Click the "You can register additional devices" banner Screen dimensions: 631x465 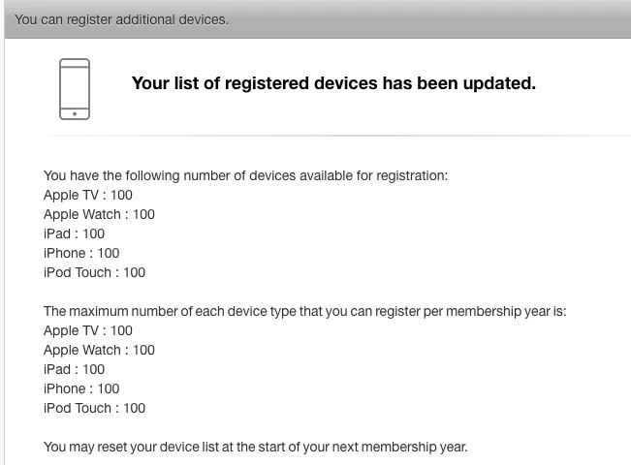122,19
